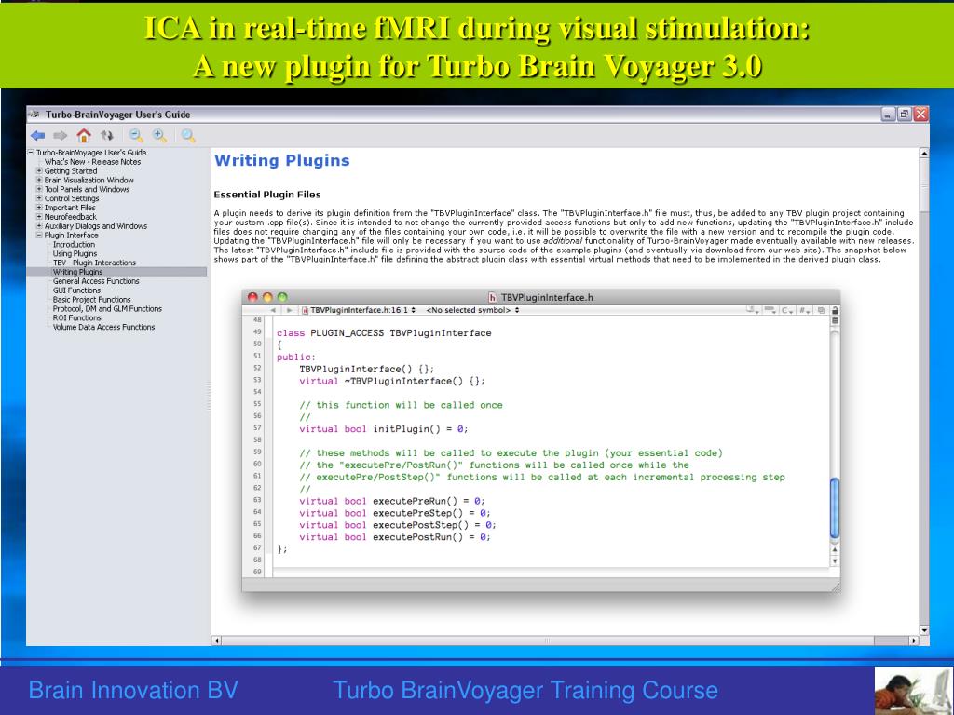Click the horizontal scrollbar left arrow
Image resolution: width=954 pixels, height=715 pixels.
(x=216, y=641)
